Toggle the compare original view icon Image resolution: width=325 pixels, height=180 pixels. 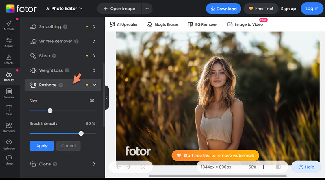click(278, 167)
